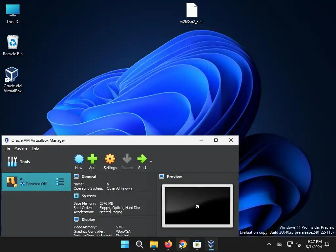The image size is (336, 252).
Task: Minimize the VirtualBox Manager window
Action: tap(201, 140)
